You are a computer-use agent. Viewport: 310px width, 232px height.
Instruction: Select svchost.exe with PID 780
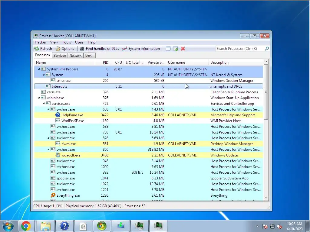pyautogui.click(x=149, y=132)
